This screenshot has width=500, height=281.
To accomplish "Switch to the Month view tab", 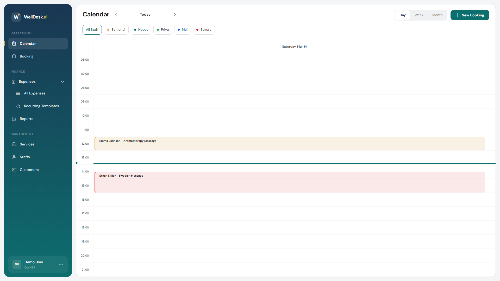I will pos(437,15).
